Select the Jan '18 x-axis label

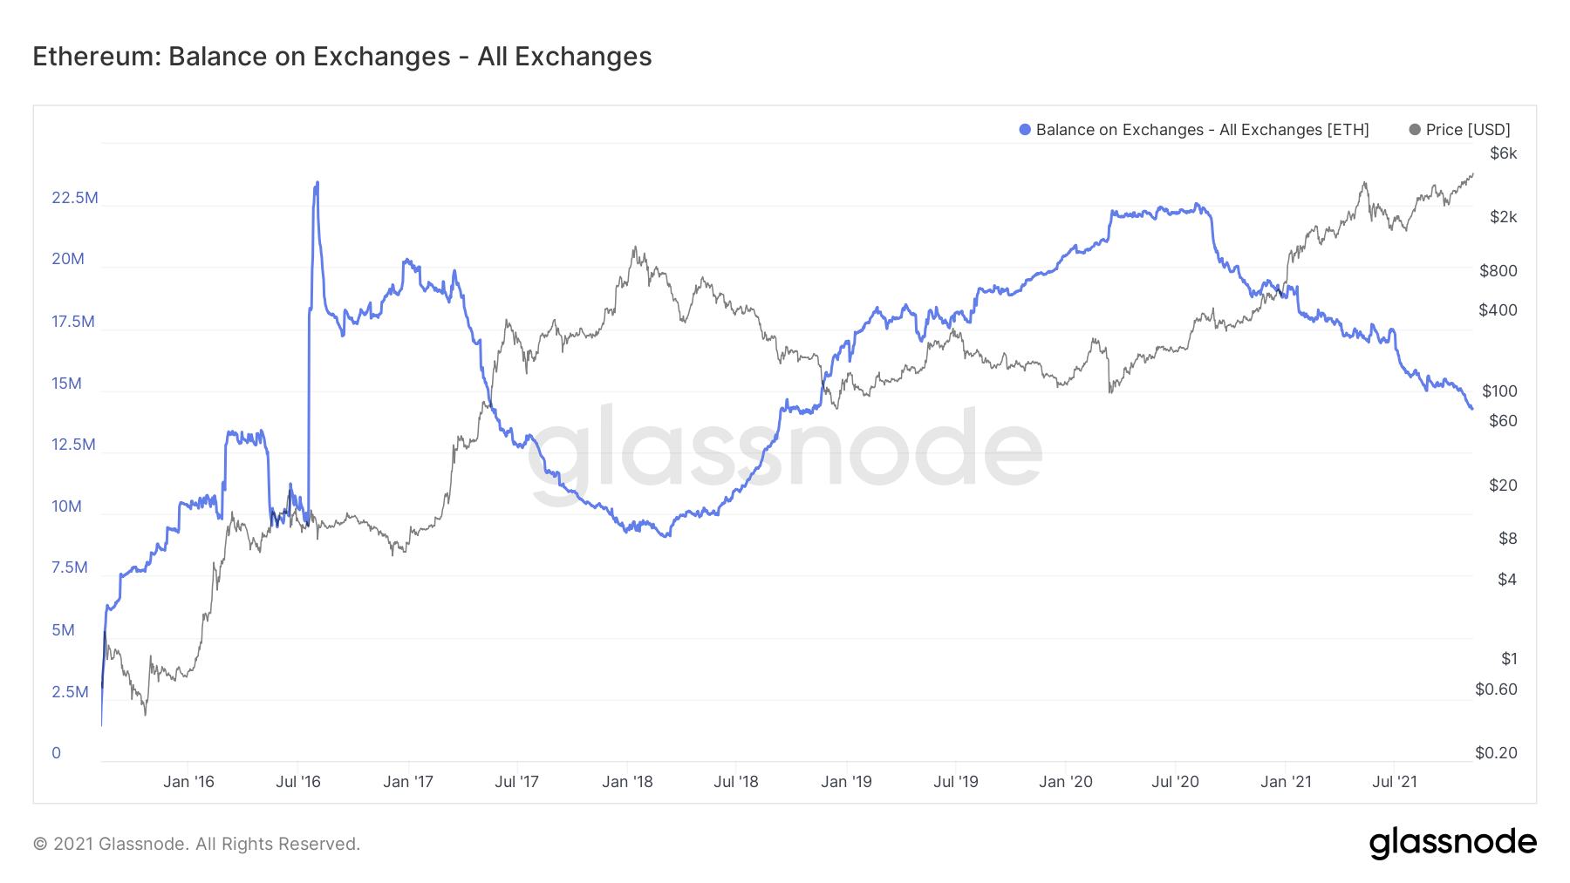pos(627,782)
